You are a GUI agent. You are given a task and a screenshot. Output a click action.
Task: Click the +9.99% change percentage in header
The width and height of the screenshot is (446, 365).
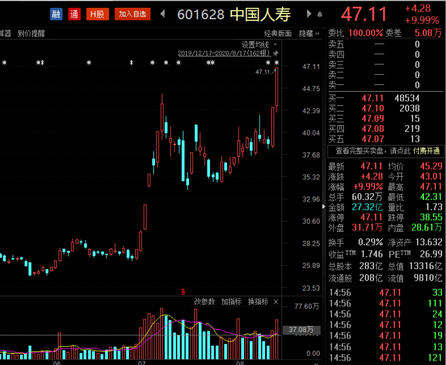tap(422, 20)
